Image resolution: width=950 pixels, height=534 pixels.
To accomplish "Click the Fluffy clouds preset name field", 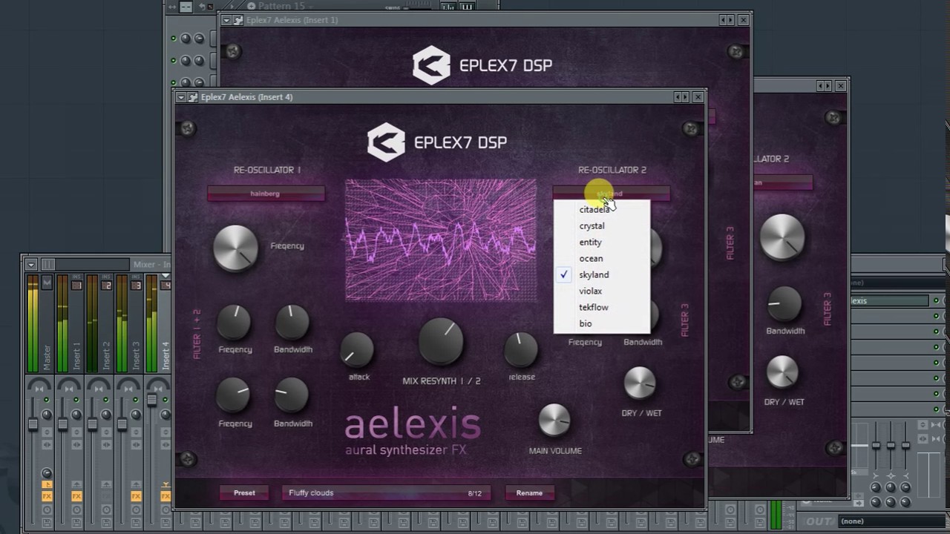I will pos(386,492).
